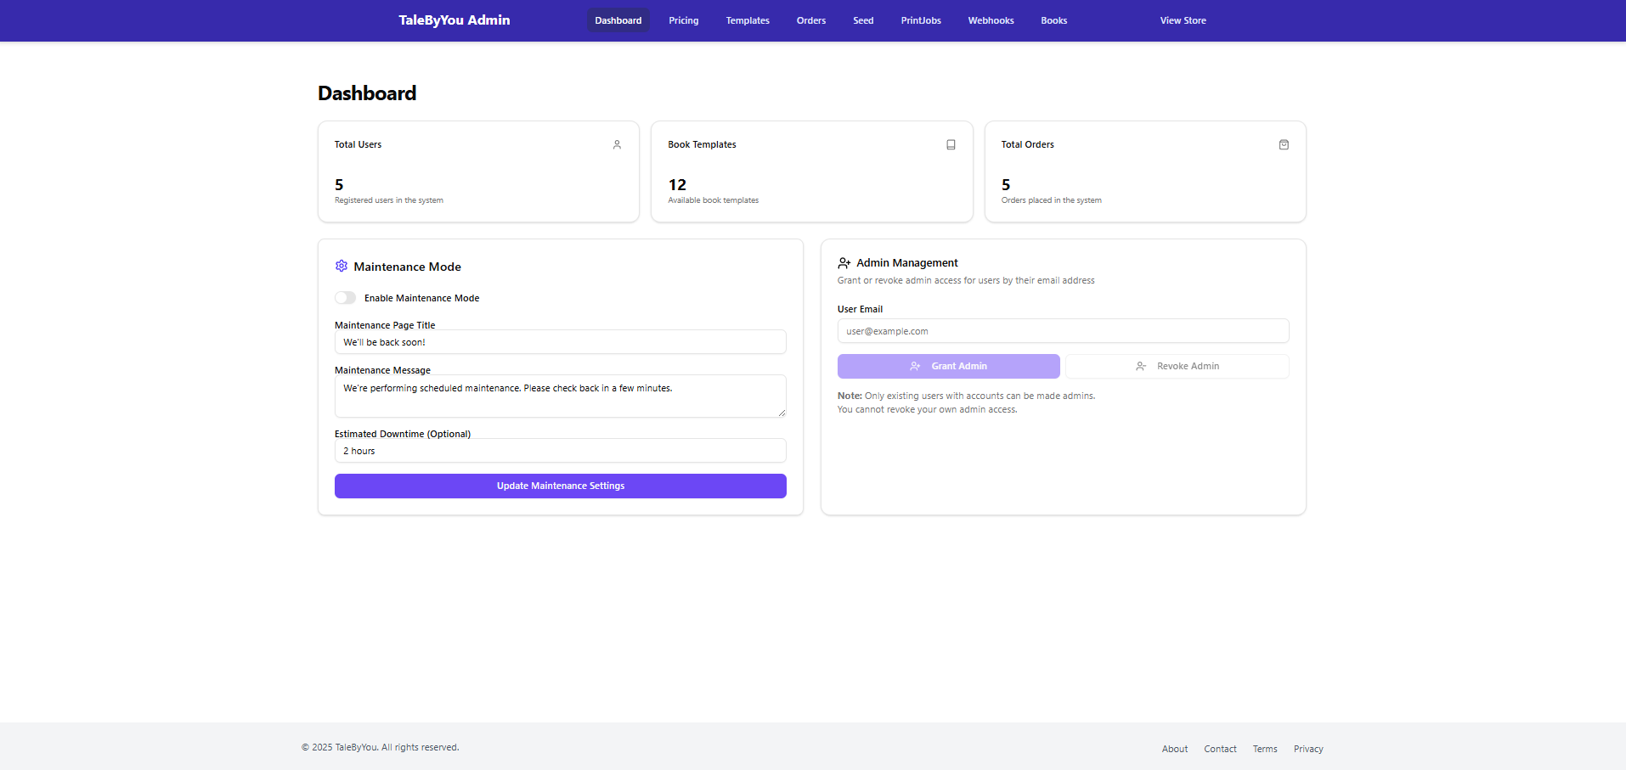Switch to the Templates section
Image resolution: width=1626 pixels, height=770 pixels.
[747, 20]
